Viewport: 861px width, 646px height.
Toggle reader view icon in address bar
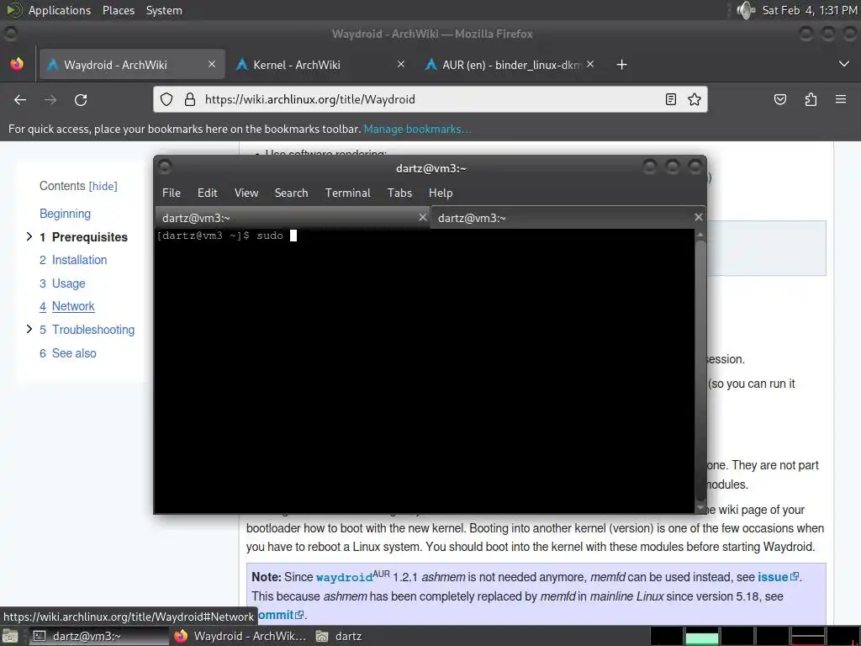click(670, 99)
